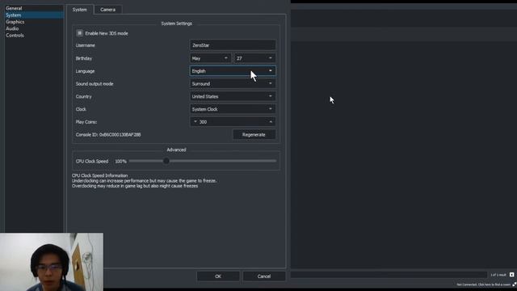
Task: Click the Play Coins value field
Action: click(233, 122)
